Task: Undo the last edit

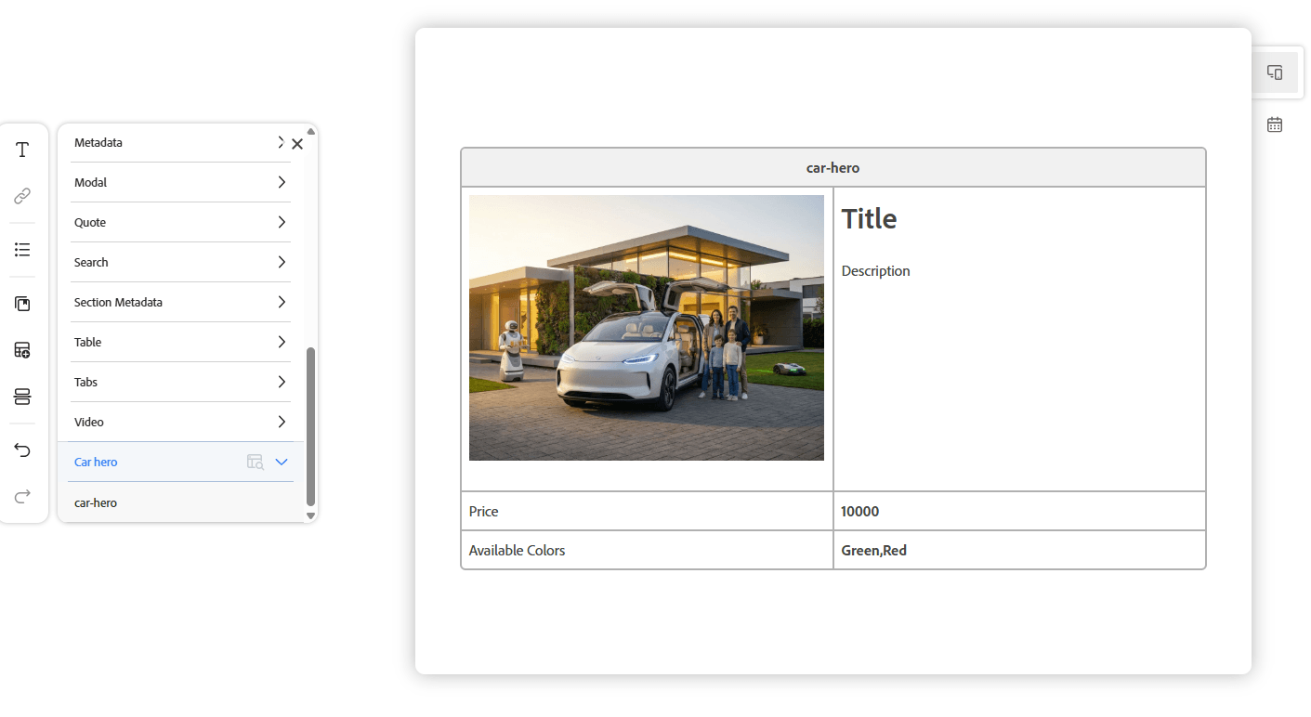Action: tap(22, 450)
